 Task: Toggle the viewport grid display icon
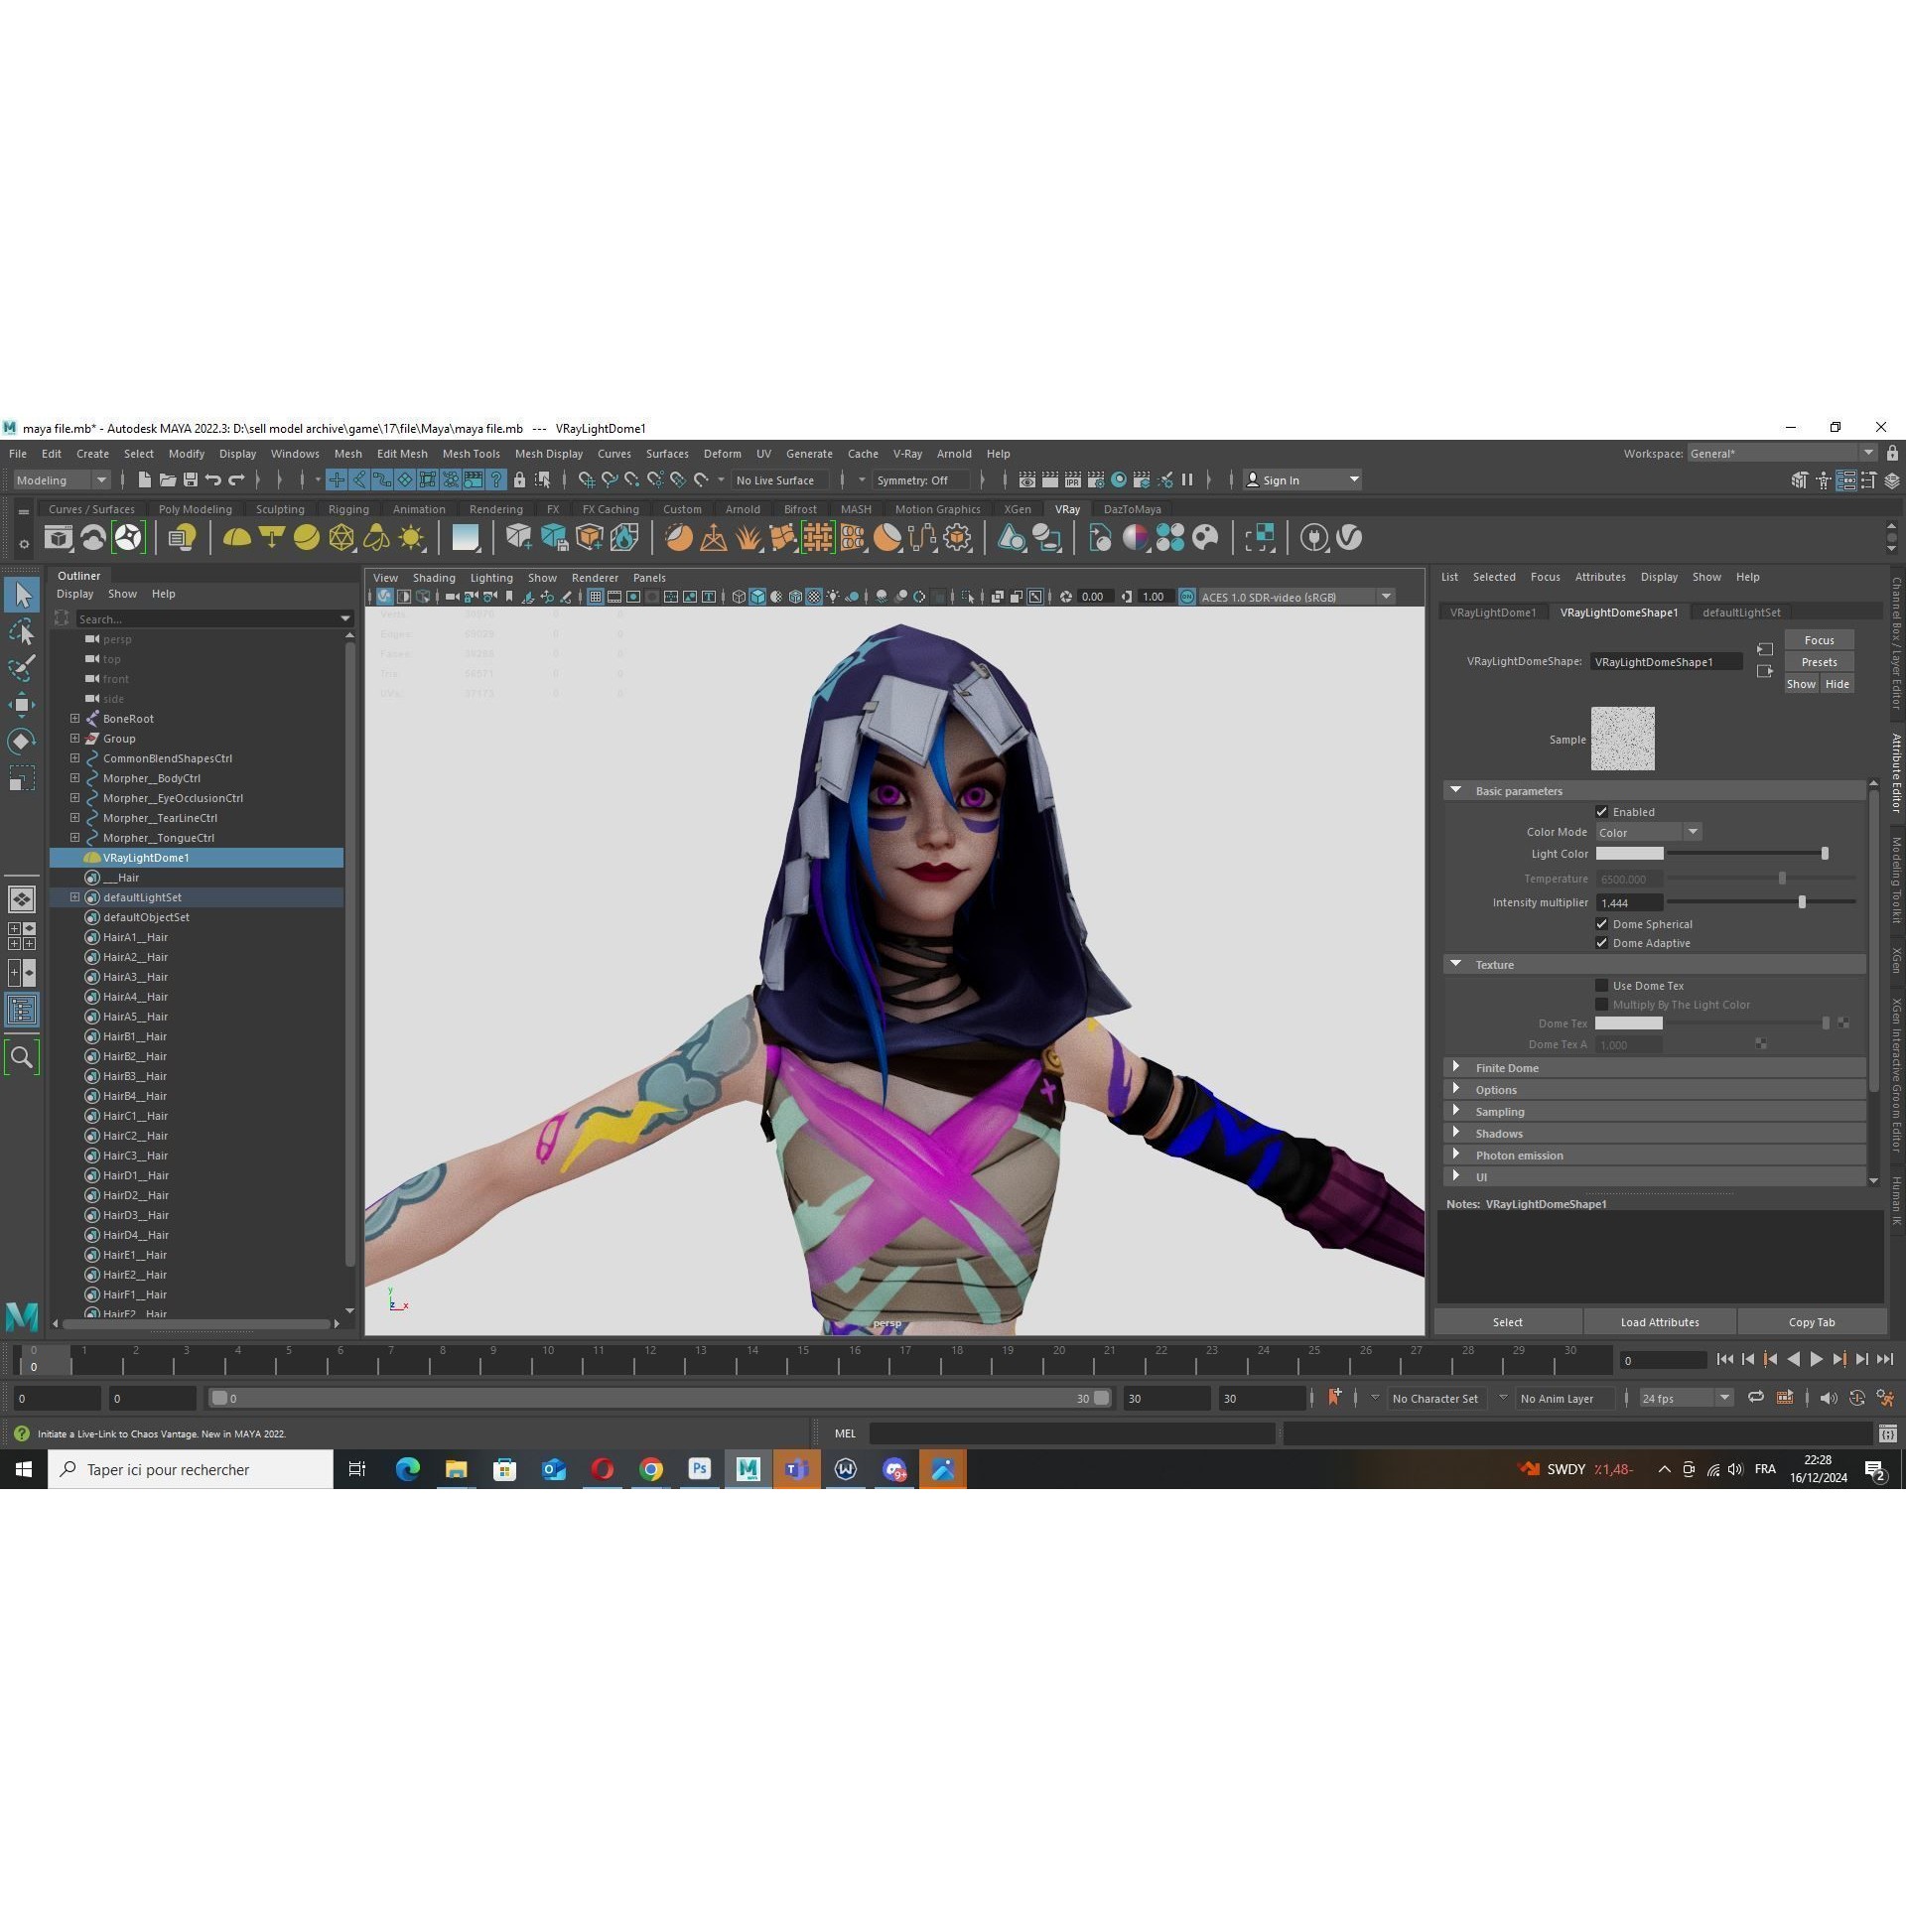(595, 597)
